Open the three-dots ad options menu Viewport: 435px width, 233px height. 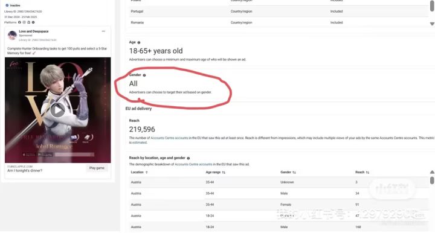pos(103,31)
